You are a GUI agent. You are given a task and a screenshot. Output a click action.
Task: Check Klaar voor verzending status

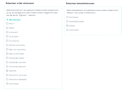click(7, 49)
